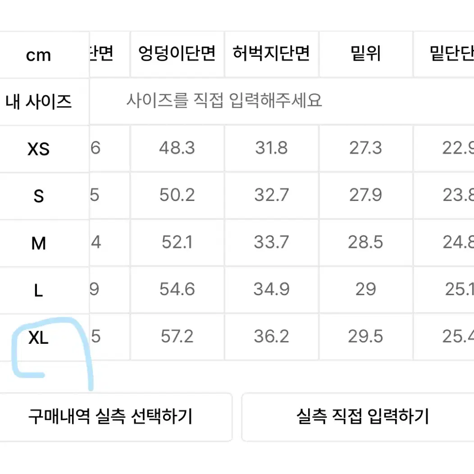This screenshot has width=474, height=474.
Task: Select the XL size row label
Action: click(x=38, y=337)
